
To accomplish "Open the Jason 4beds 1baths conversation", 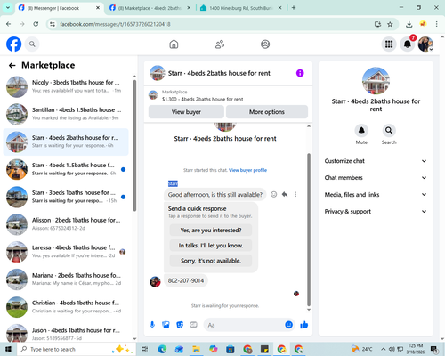I will (66, 333).
